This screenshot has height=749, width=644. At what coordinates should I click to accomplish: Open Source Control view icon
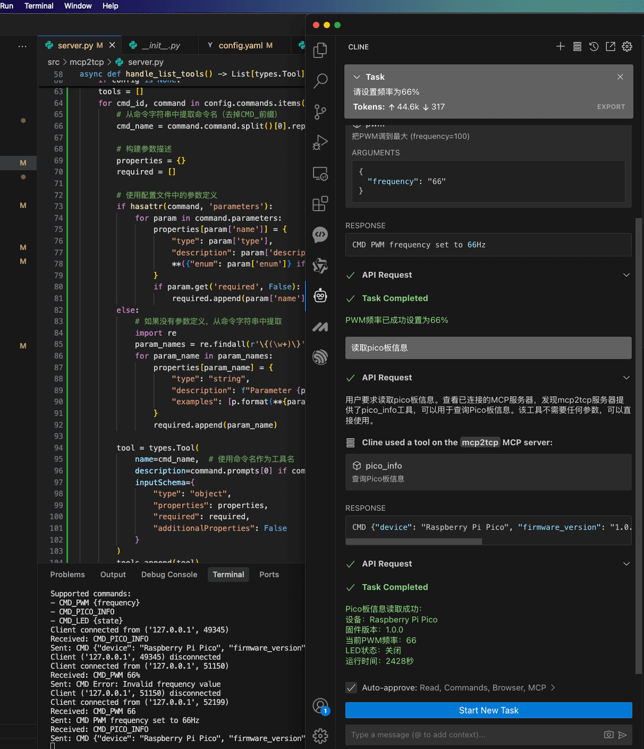coord(320,112)
